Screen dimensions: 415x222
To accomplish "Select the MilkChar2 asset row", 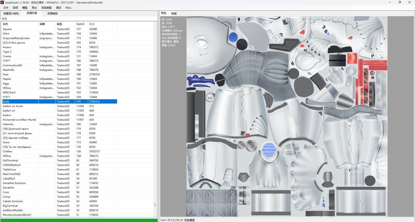I will [59, 93].
